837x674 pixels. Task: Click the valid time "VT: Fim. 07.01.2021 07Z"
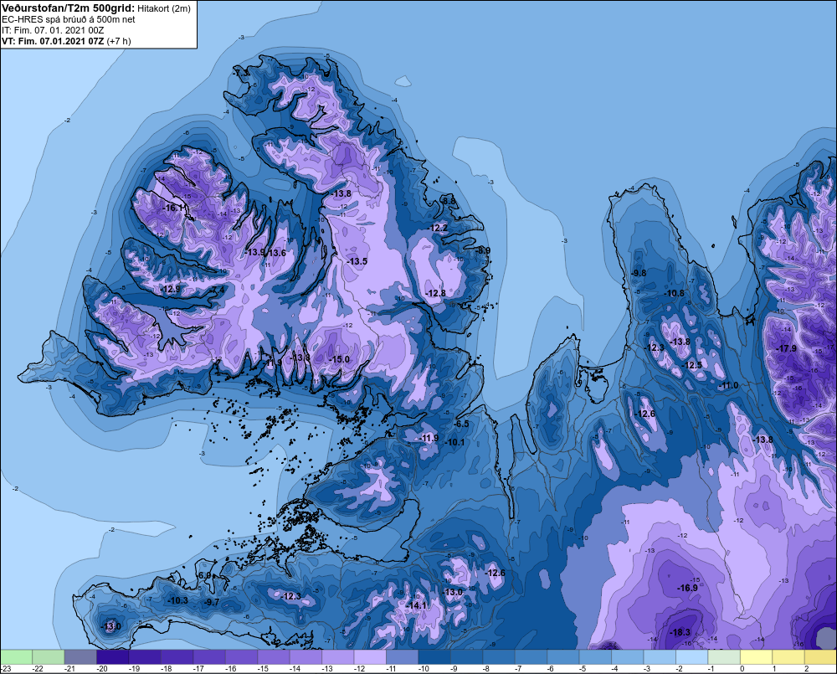[x=53, y=41]
